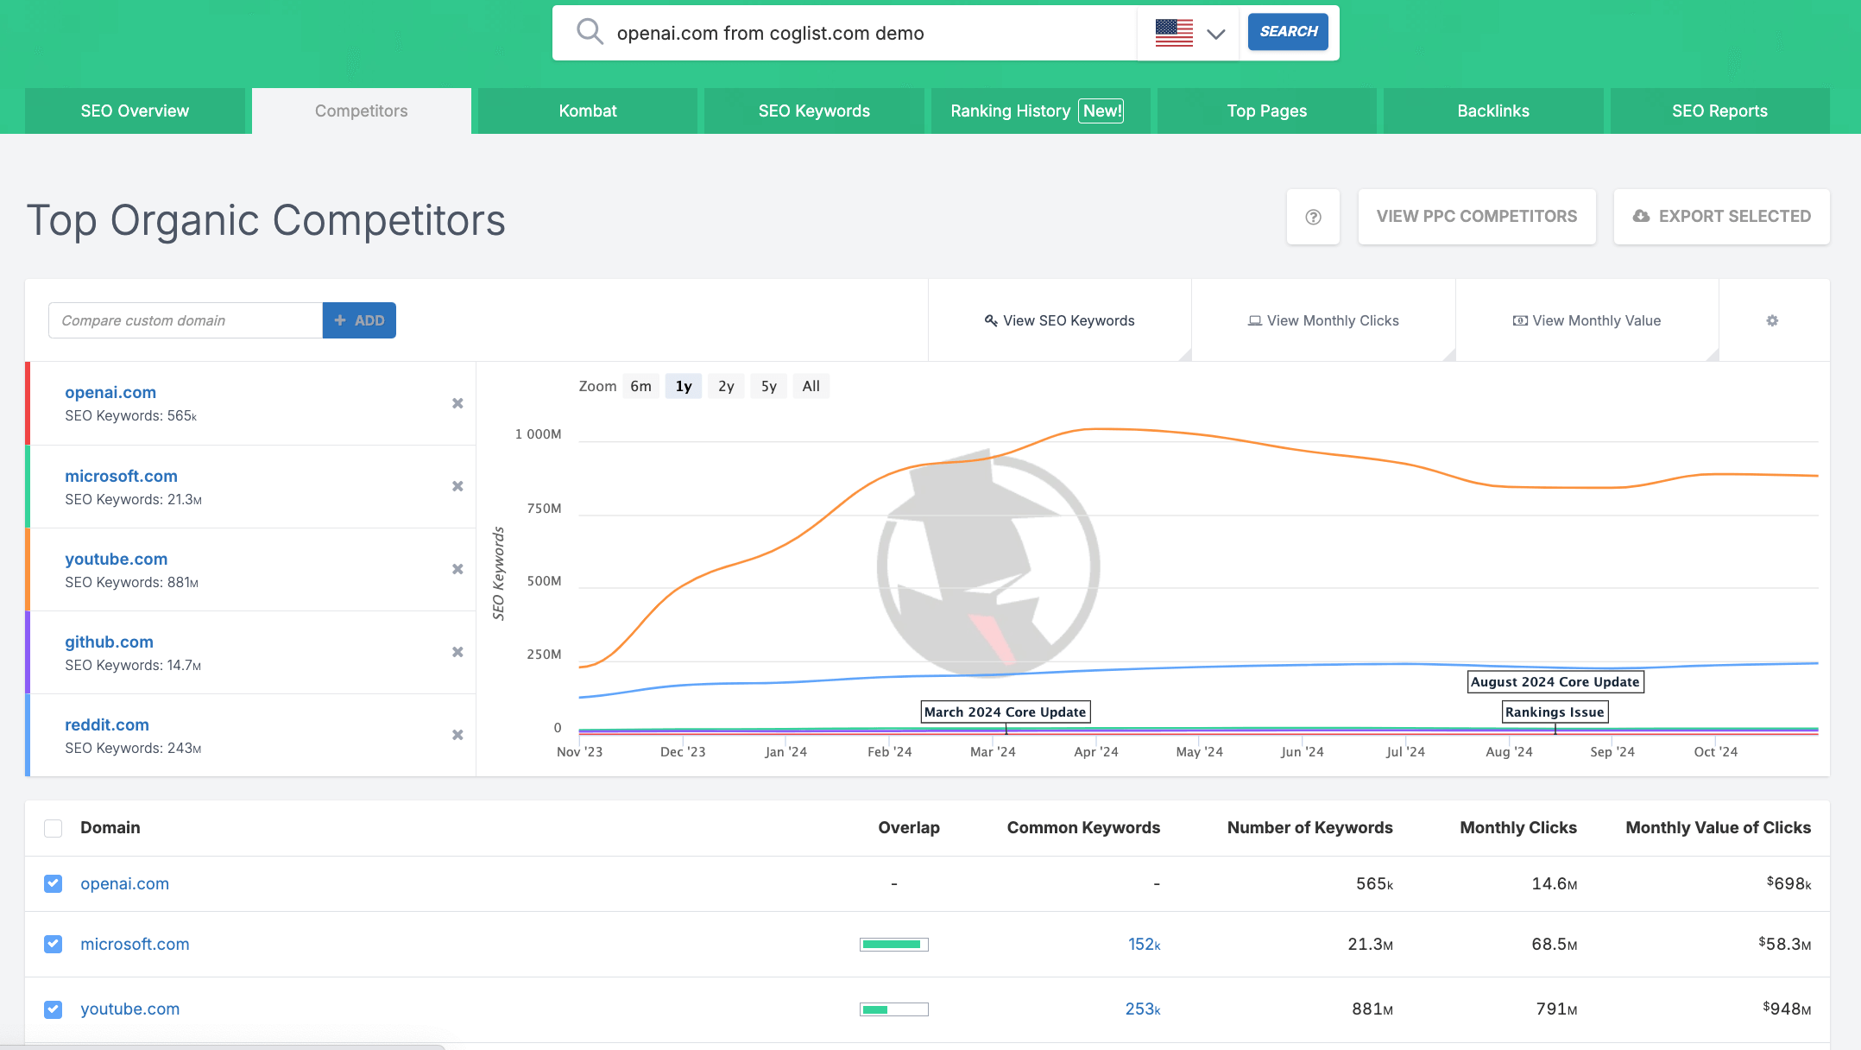Focus the Compare custom domain field
The width and height of the screenshot is (1861, 1050).
coord(186,320)
